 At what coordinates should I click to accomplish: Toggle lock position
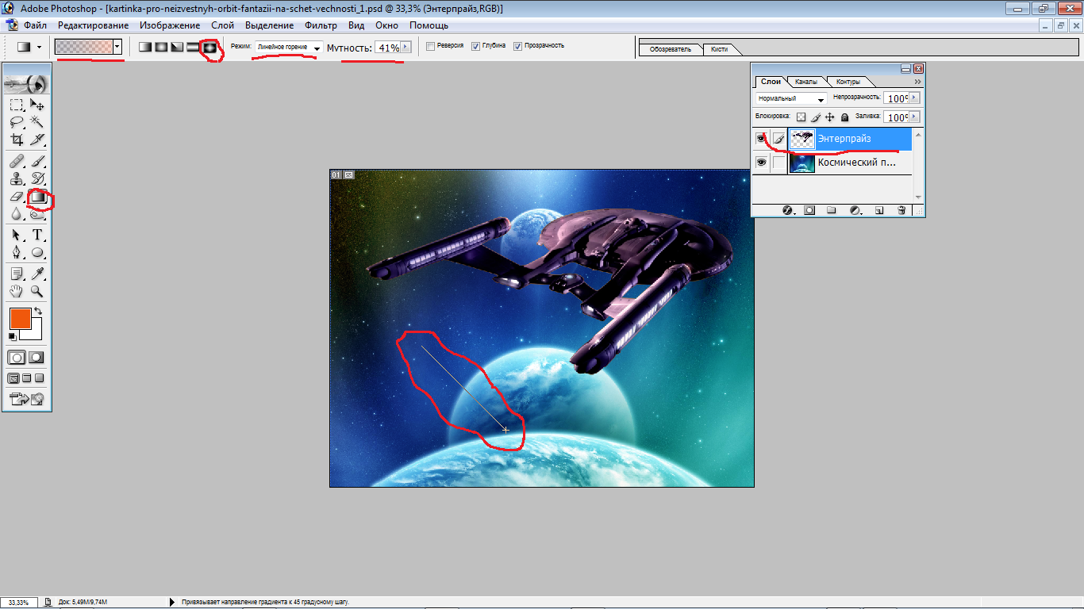(x=830, y=117)
